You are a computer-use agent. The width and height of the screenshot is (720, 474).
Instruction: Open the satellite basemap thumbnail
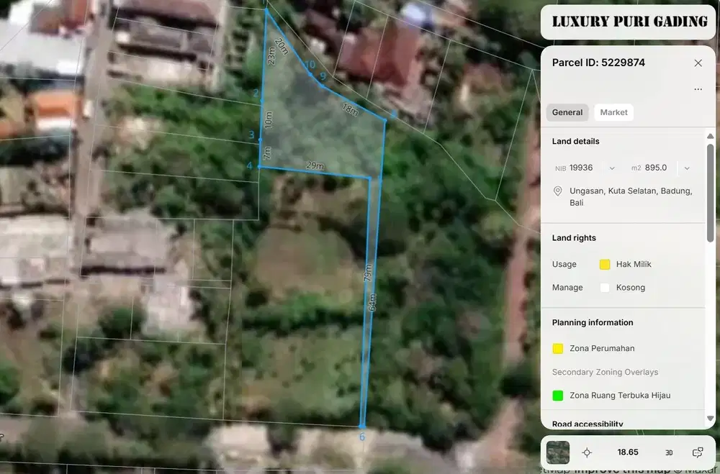point(558,452)
